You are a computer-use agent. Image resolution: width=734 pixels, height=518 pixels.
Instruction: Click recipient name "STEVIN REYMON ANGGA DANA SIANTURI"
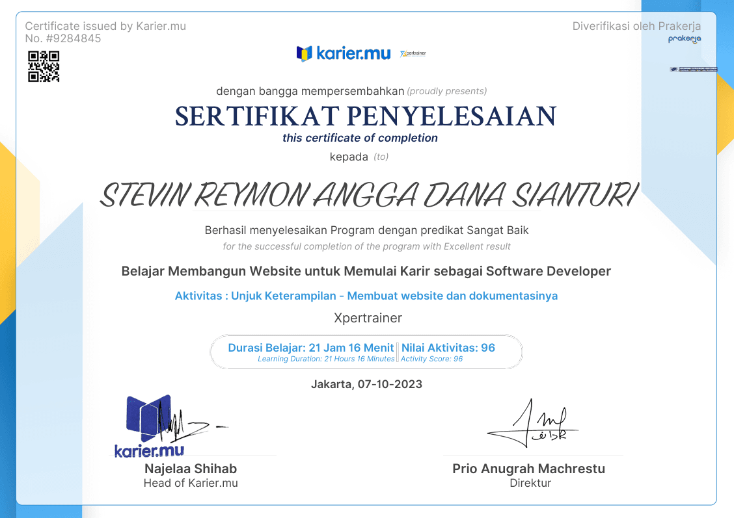[368, 194]
